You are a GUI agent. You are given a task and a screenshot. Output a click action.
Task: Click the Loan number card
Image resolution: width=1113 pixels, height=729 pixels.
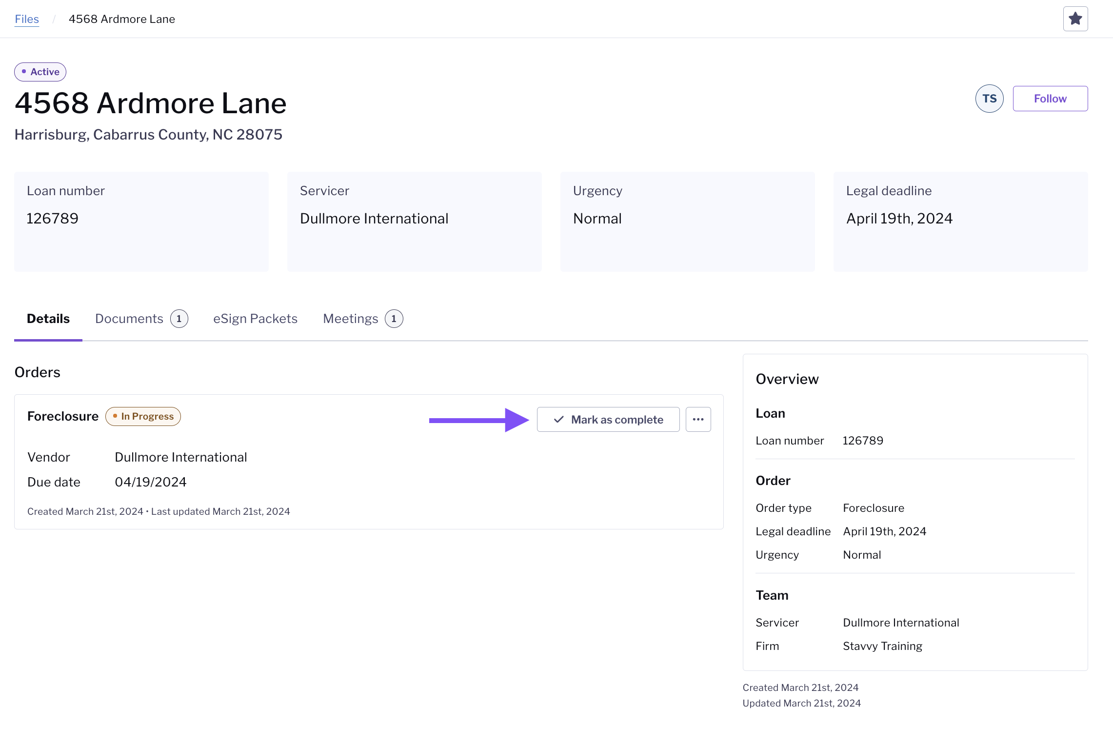(x=141, y=222)
